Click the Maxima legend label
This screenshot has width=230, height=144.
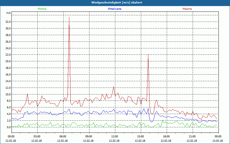[x=187, y=9]
